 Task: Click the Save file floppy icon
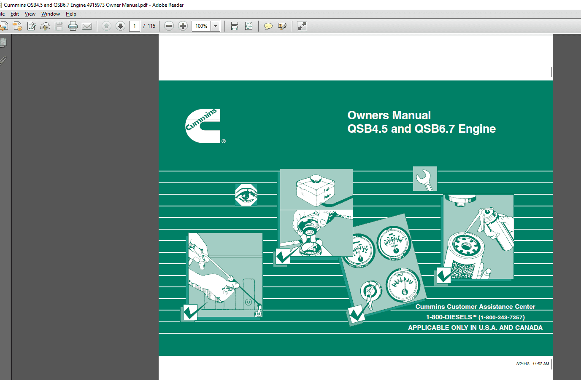click(59, 26)
